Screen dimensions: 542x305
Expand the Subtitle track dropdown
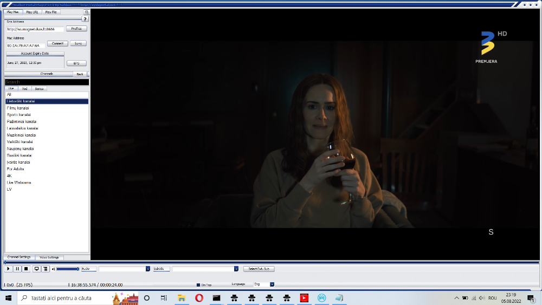[236, 269]
